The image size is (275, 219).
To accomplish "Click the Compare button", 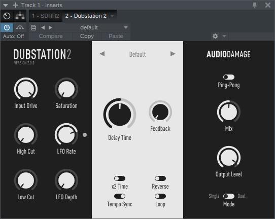I will pos(51,36).
